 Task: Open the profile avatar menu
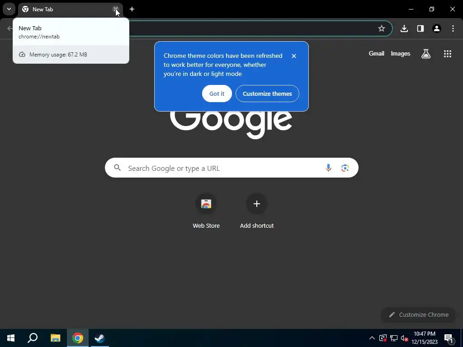point(437,28)
